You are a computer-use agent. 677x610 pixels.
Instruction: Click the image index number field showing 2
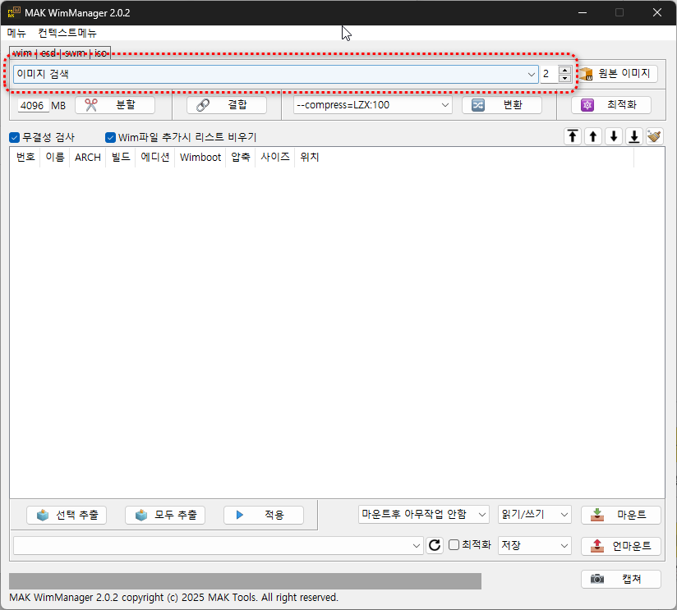pyautogui.click(x=549, y=74)
